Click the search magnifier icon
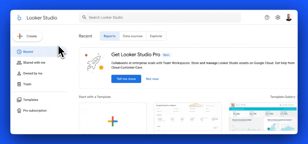The width and height of the screenshot is (308, 144). 84,17
